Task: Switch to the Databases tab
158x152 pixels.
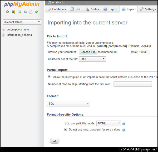Action: tap(57, 9)
